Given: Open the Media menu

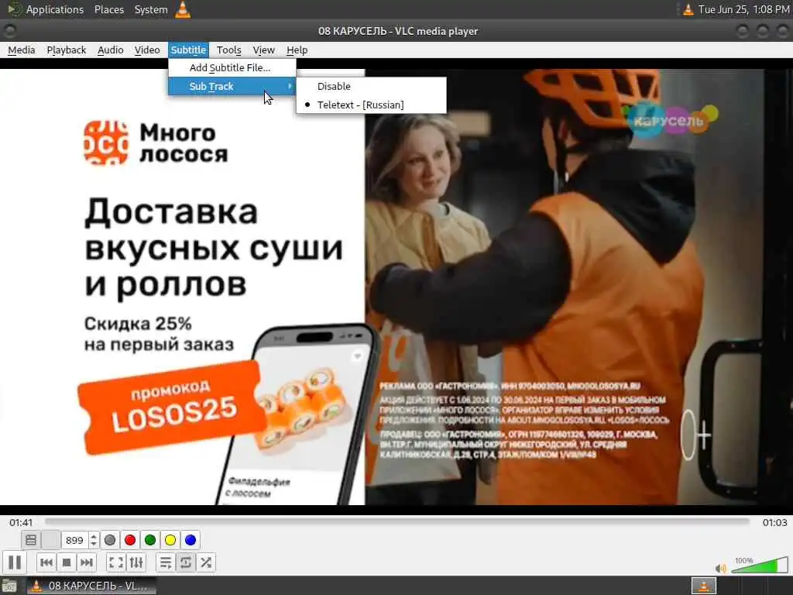Looking at the screenshot, I should click(x=21, y=50).
